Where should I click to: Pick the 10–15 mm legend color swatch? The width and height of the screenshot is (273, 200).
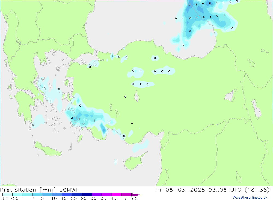(57, 195)
